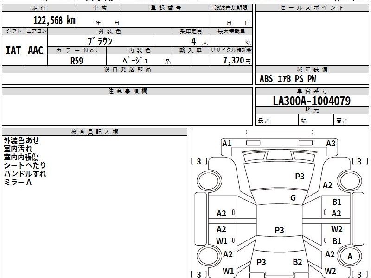Click the シフト column label
The image size is (371, 278).
click(x=13, y=31)
